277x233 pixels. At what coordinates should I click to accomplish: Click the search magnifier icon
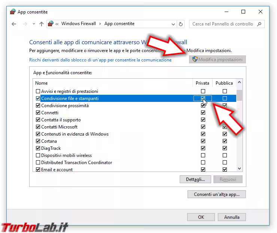coord(260,24)
